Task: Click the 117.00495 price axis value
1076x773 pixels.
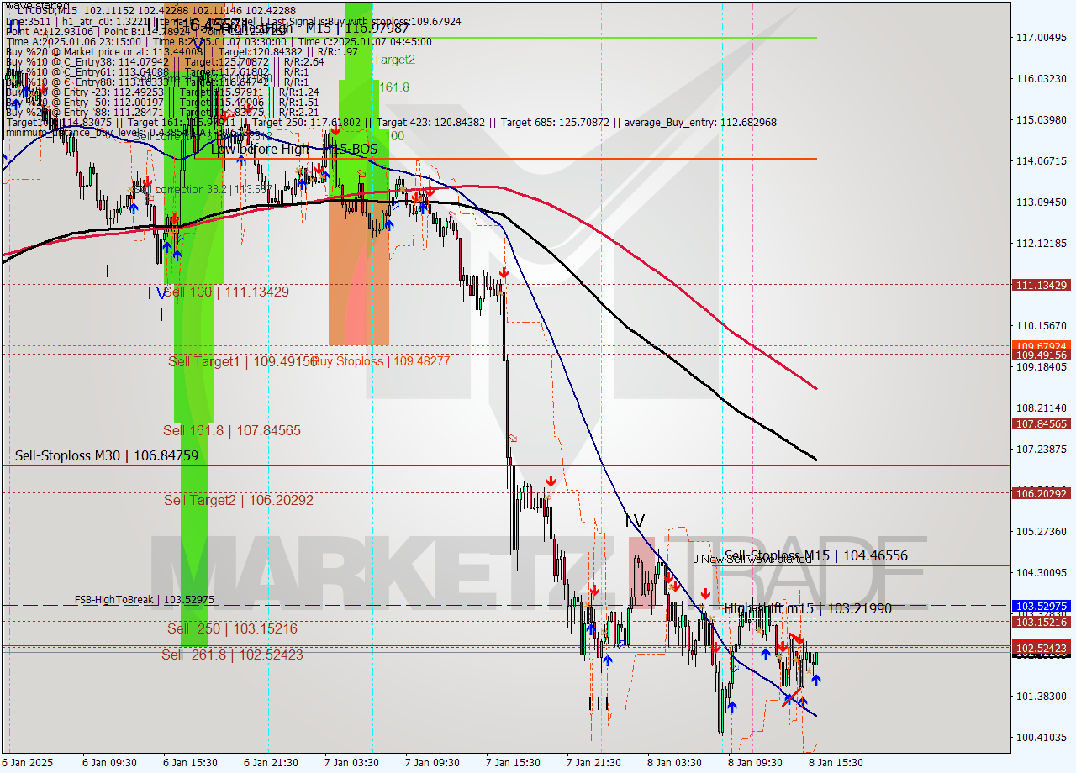Action: 1042,38
